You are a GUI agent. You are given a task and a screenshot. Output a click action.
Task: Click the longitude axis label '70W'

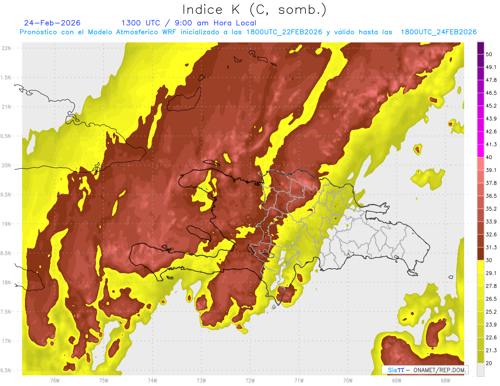tap(348, 381)
